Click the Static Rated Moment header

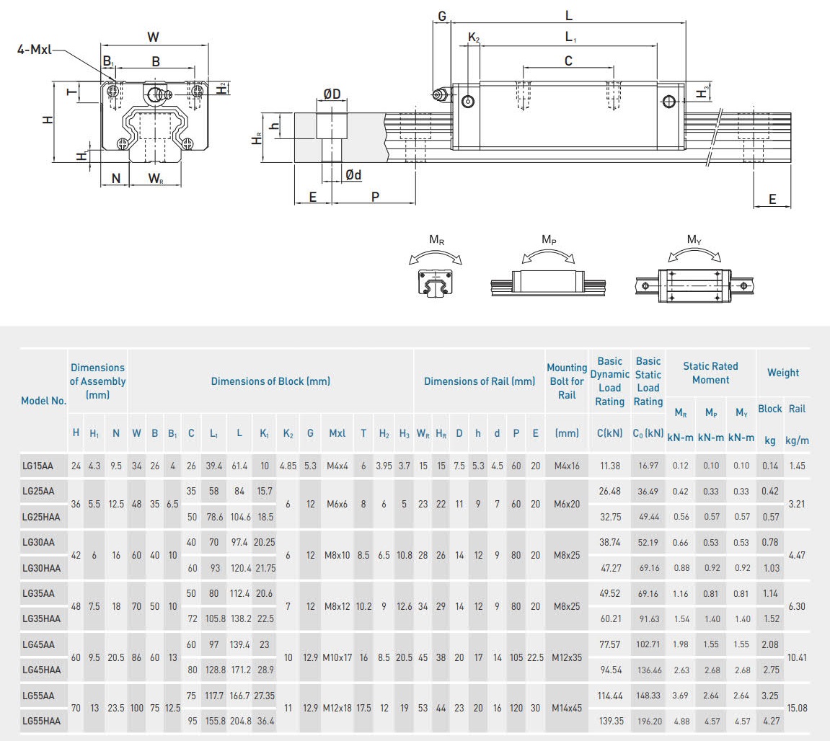point(710,373)
